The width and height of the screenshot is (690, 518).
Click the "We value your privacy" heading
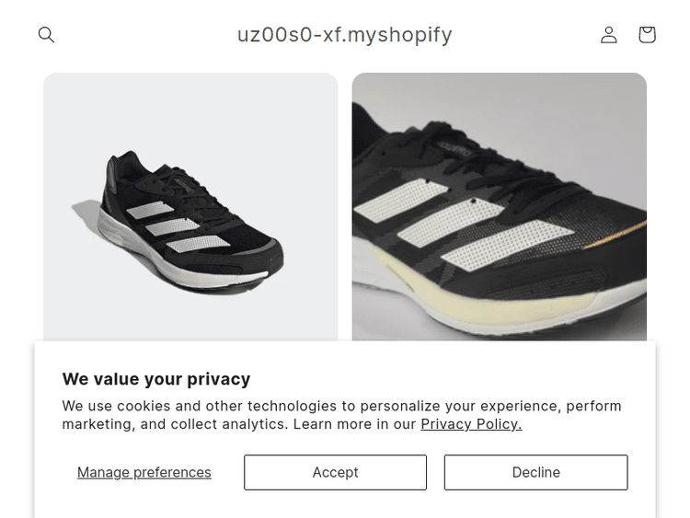[156, 379]
